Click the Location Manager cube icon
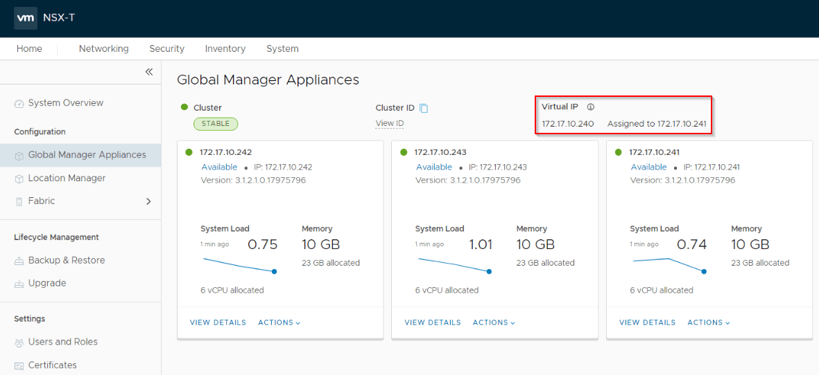The height and width of the screenshot is (375, 819). [19, 179]
